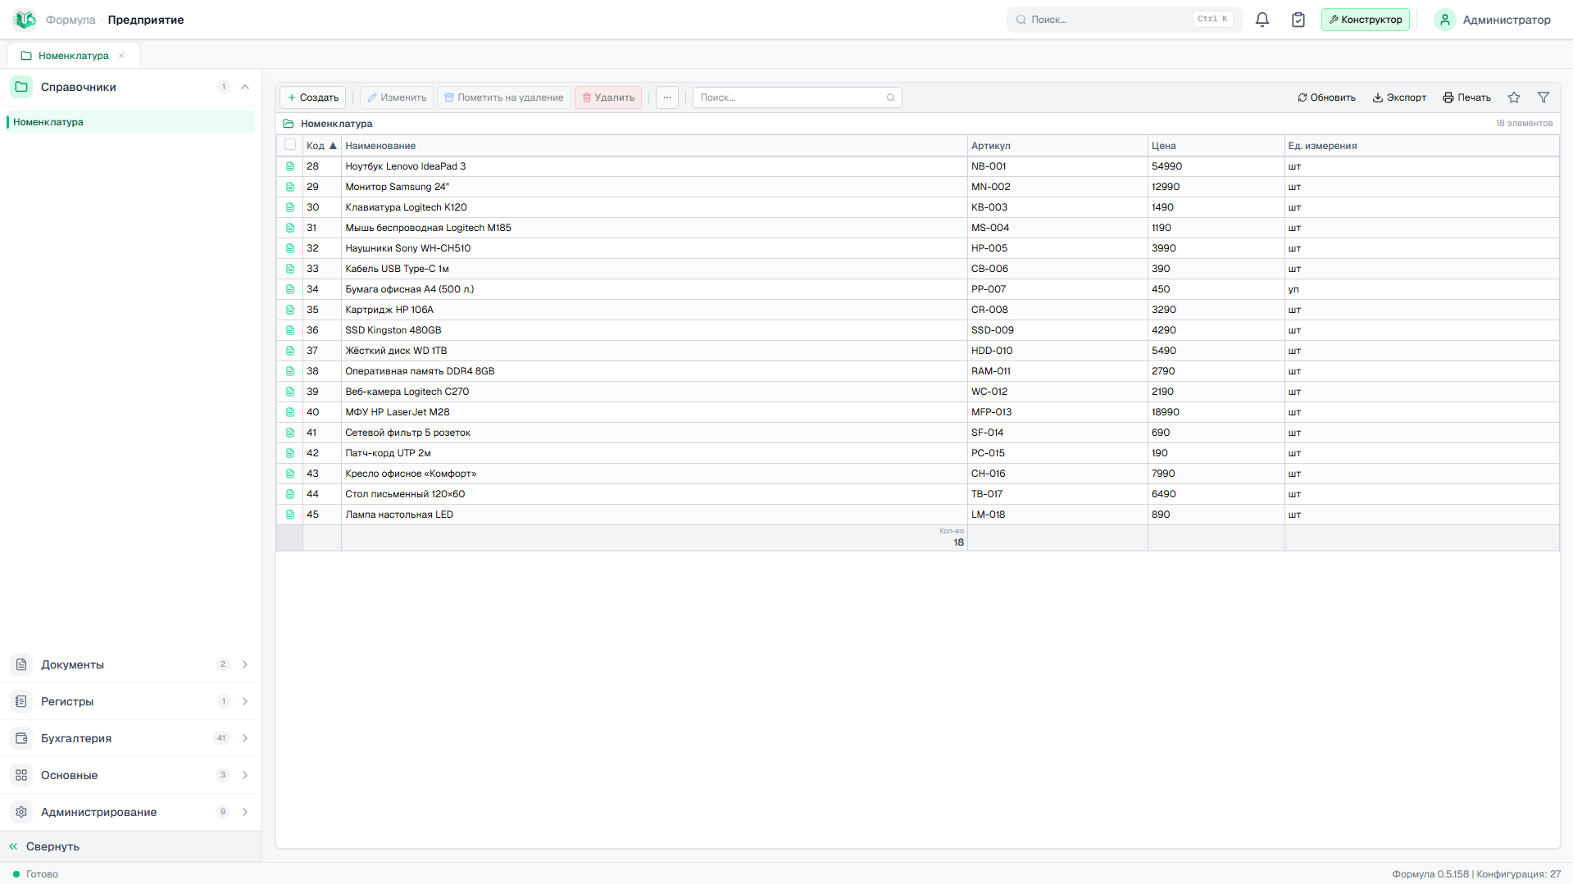Click the Изменить button

click(x=397, y=97)
